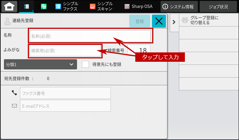Expand the 分類1 dropdown
Viewport: 239px width, 140px height.
coord(40,64)
